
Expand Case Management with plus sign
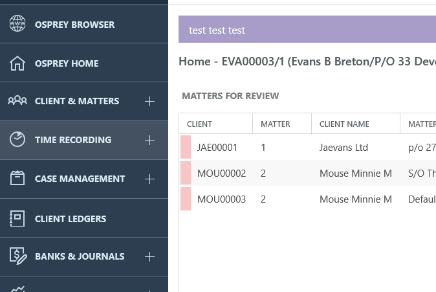[149, 179]
